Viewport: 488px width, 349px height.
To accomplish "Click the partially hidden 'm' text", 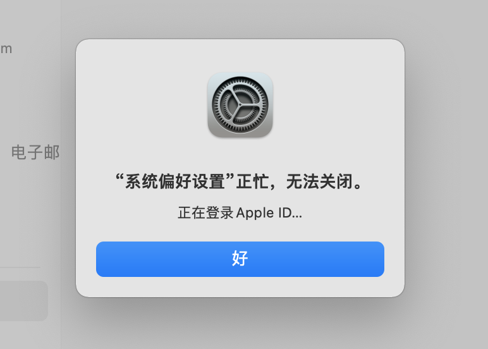I will (6, 49).
